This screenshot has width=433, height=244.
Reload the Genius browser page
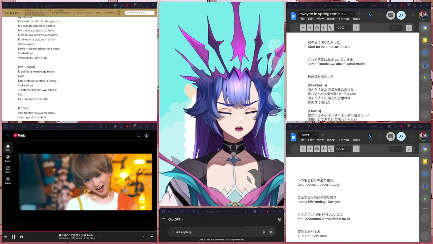[24, 5]
